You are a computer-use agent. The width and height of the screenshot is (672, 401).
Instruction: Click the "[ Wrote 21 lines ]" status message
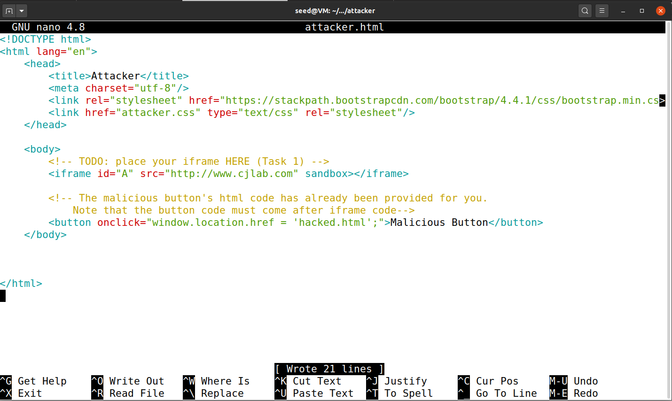click(x=329, y=369)
